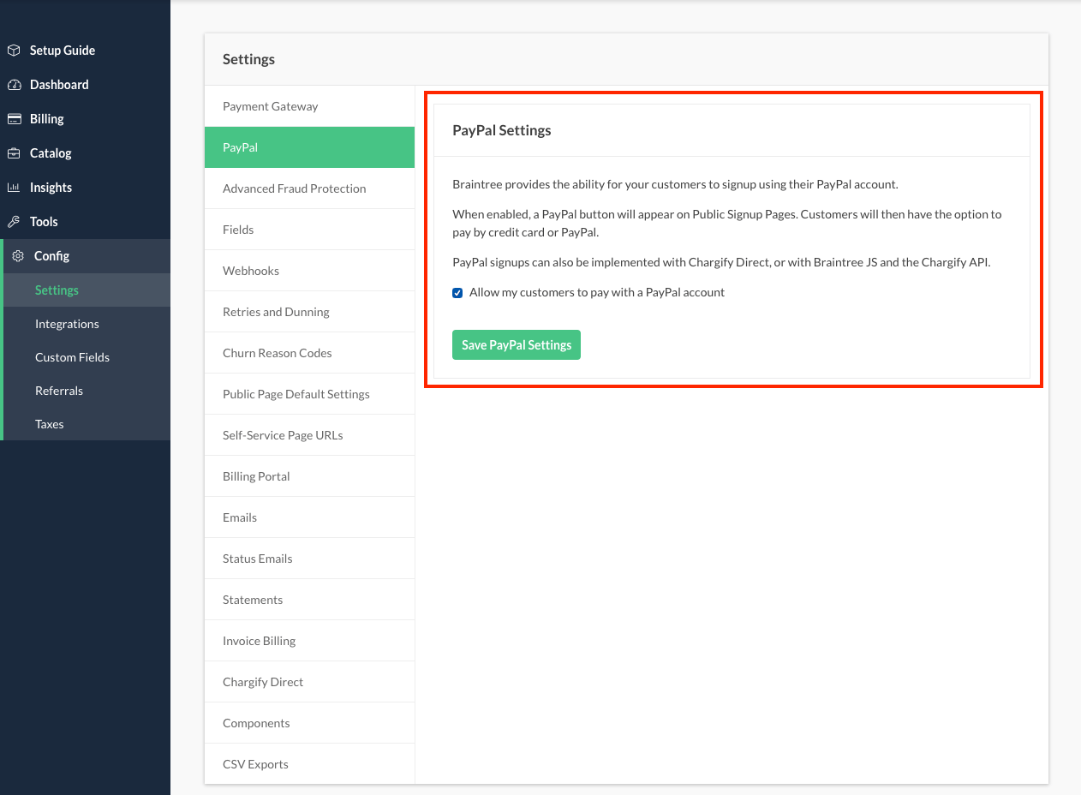Image resolution: width=1081 pixels, height=795 pixels.
Task: Open the Payment Gateway settings tab
Action: click(x=270, y=106)
